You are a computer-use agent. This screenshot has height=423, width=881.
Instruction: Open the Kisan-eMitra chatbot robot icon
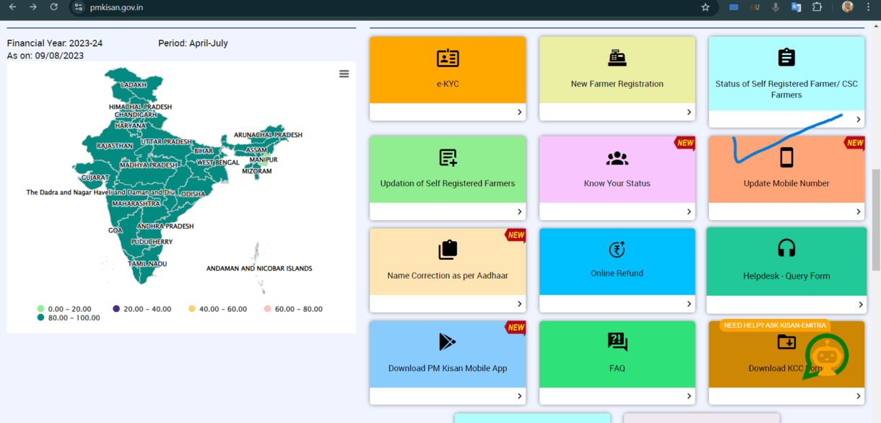tap(826, 357)
